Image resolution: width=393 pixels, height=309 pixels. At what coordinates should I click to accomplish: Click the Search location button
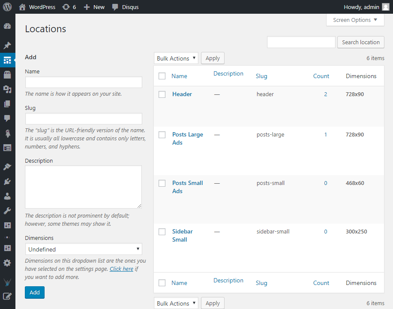coord(361,42)
